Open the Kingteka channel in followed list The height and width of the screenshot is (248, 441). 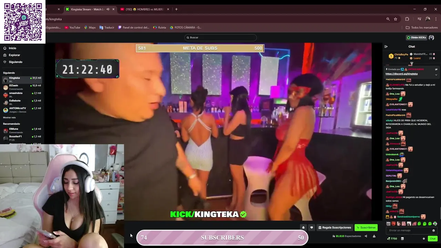pos(22,80)
